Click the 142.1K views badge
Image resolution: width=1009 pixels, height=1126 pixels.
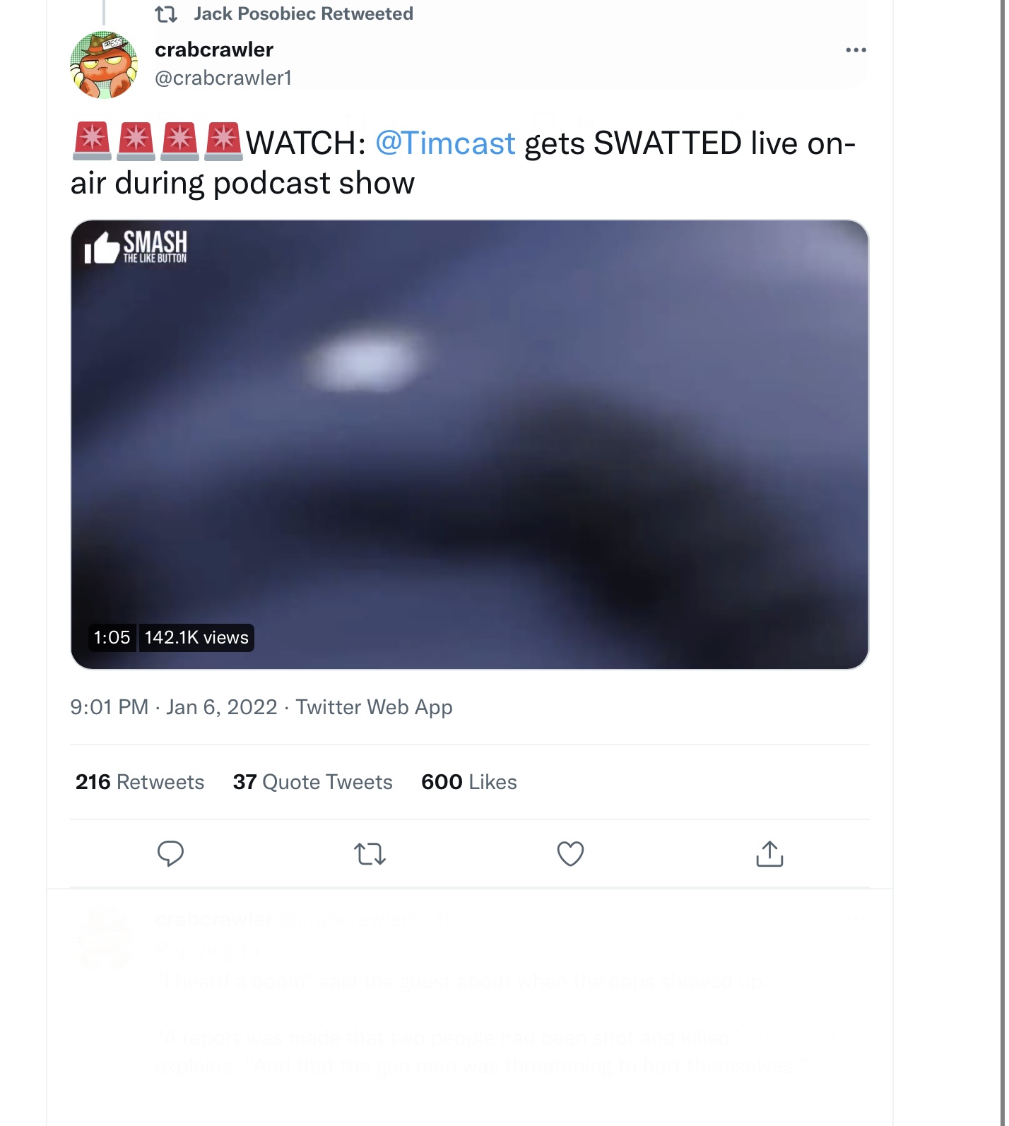196,638
